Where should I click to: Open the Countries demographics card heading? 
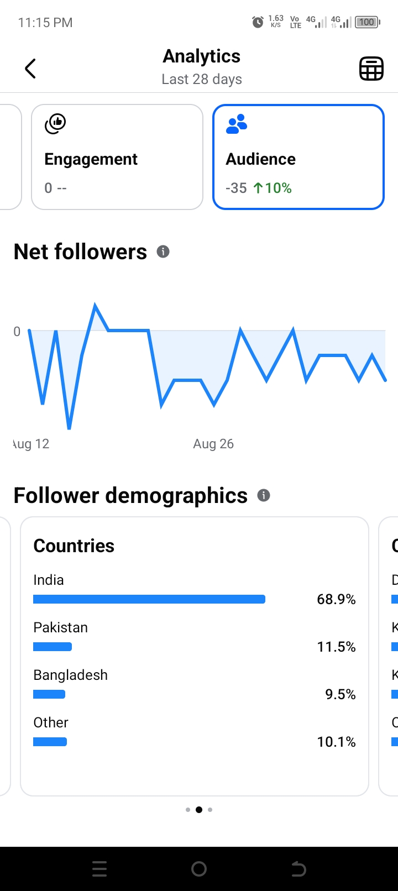tap(74, 546)
